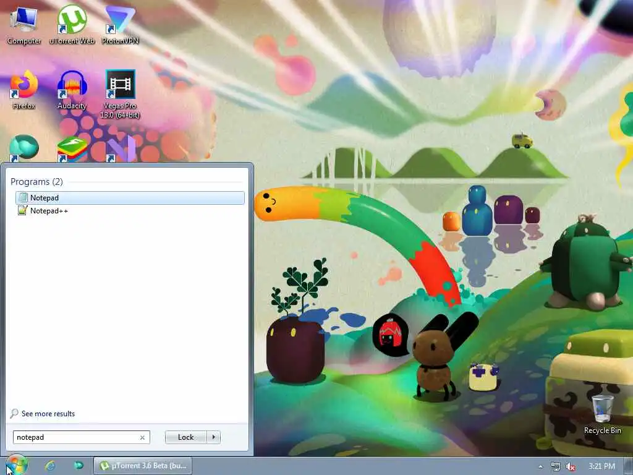Show hidden system tray icons

540,466
